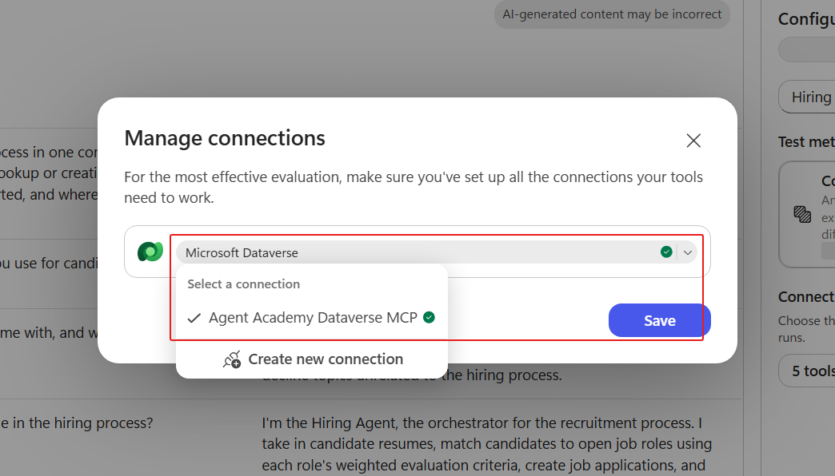Save the connection settings

(659, 320)
